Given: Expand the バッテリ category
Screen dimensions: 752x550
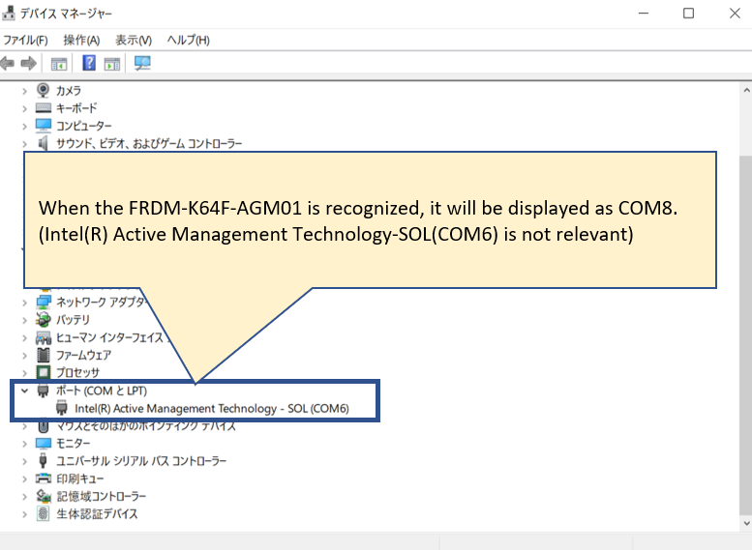Looking at the screenshot, I should (x=24, y=320).
